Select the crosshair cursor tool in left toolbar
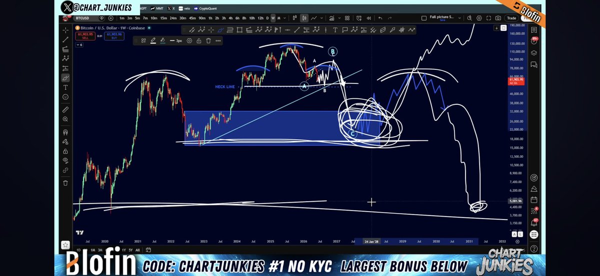The width and height of the screenshot is (600, 276). (65, 30)
